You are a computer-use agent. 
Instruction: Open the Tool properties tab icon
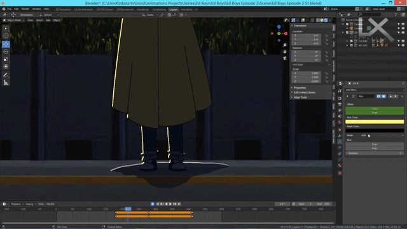point(340,91)
